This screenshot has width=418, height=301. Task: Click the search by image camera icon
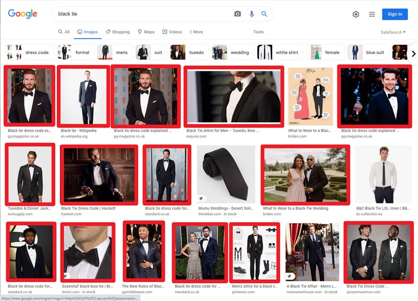coord(237,14)
